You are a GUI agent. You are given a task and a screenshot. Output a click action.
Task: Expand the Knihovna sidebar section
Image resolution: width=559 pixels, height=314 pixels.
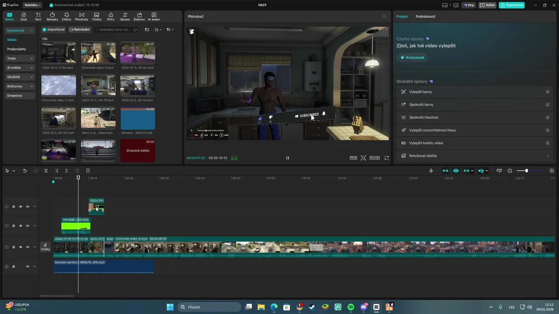[x=31, y=86]
